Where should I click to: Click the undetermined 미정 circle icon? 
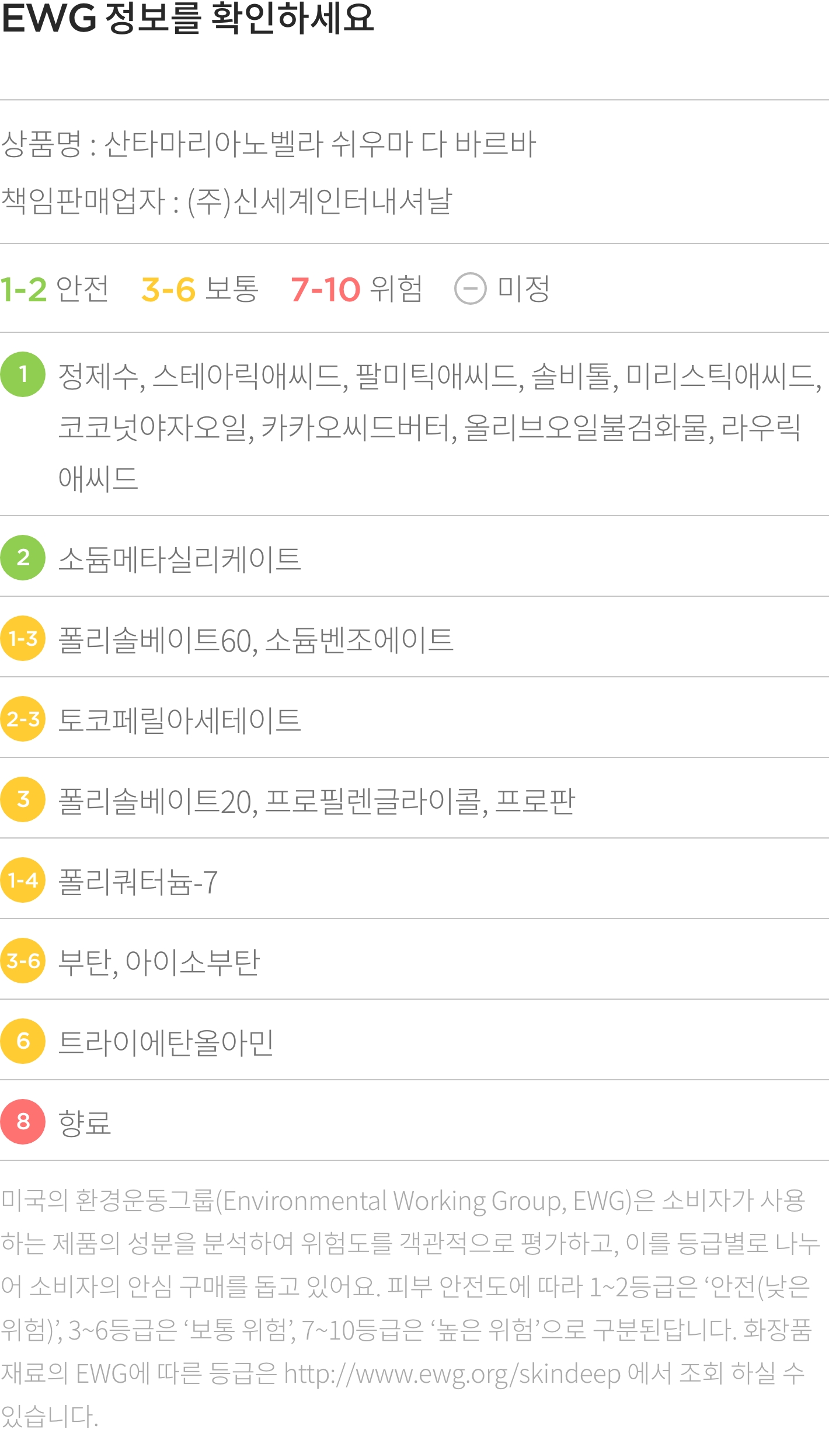click(470, 288)
